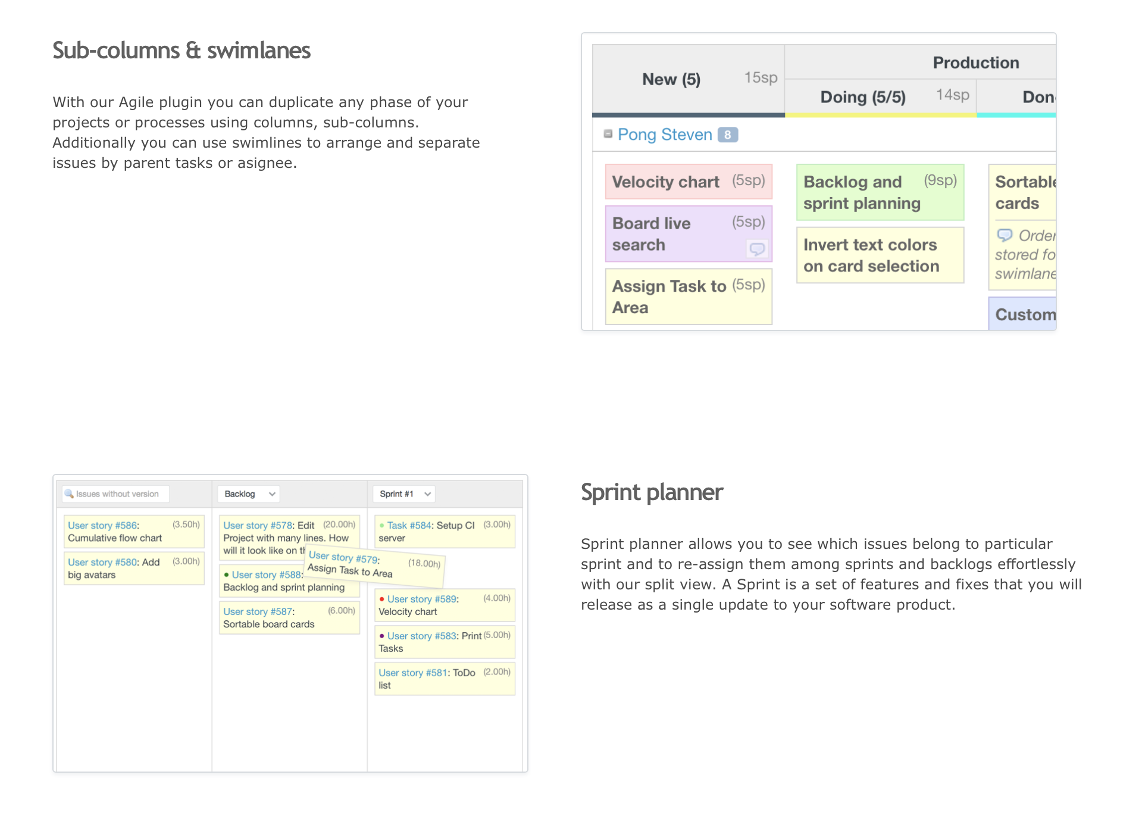Click the purple dot on User story #583
The height and width of the screenshot is (840, 1142).
(381, 636)
